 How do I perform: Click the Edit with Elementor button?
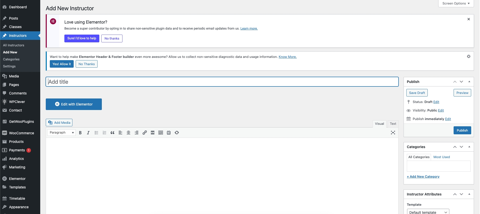74,104
